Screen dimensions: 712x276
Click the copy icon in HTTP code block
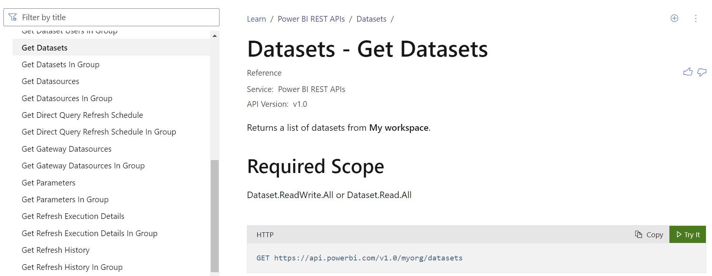pyautogui.click(x=639, y=235)
